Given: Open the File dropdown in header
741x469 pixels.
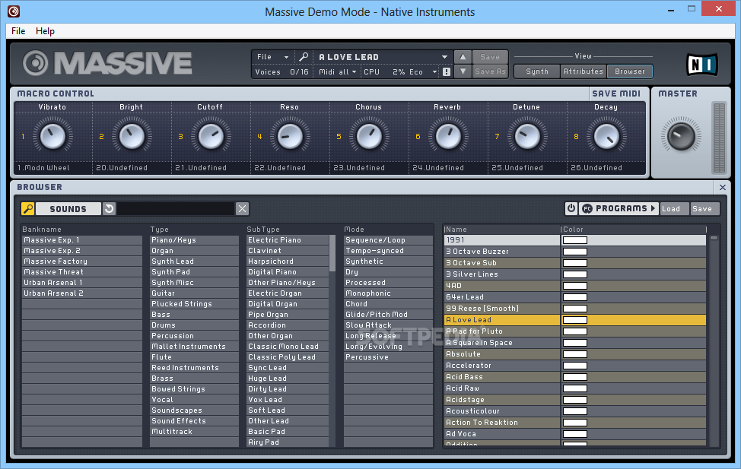Looking at the screenshot, I should click(272, 57).
